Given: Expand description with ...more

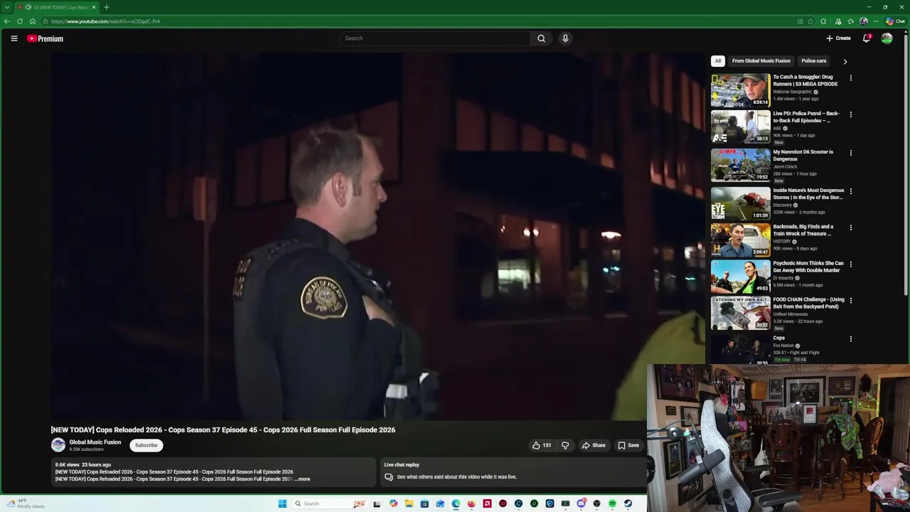Looking at the screenshot, I should [x=303, y=479].
